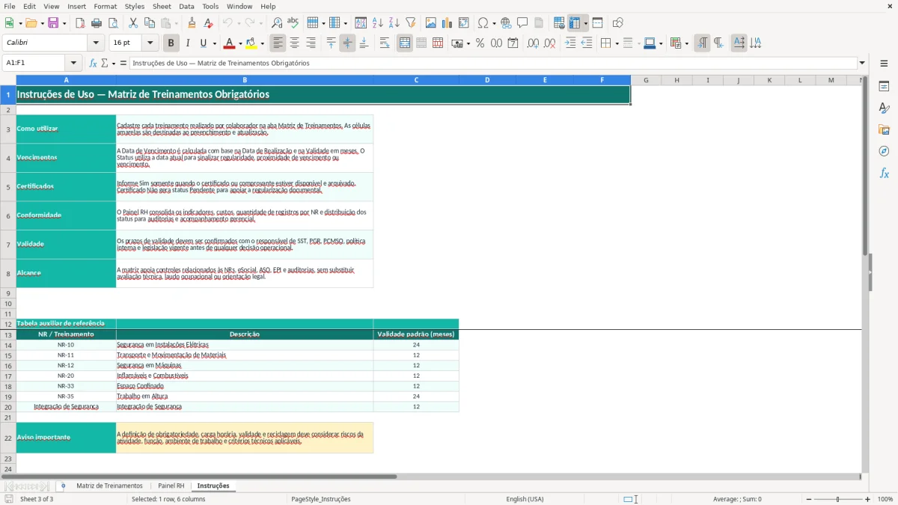Open the Sheet menu
The width and height of the screenshot is (898, 505).
(x=162, y=6)
